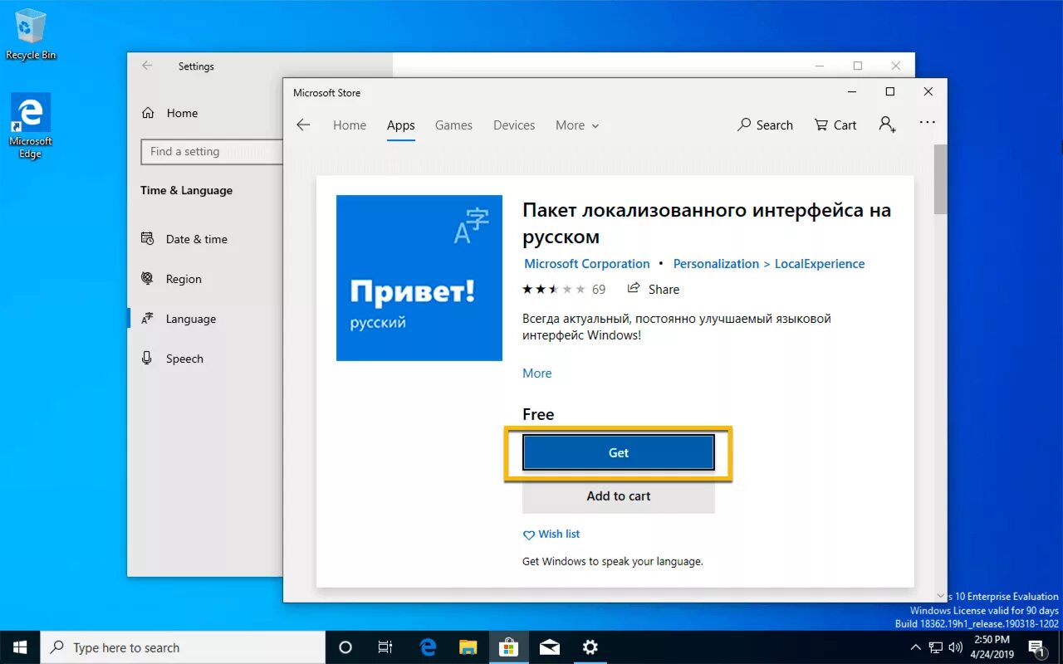Click the Free price label
Screen dimensions: 1063x664
click(x=538, y=414)
